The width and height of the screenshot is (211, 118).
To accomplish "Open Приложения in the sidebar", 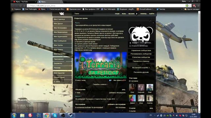I will 62,59.
